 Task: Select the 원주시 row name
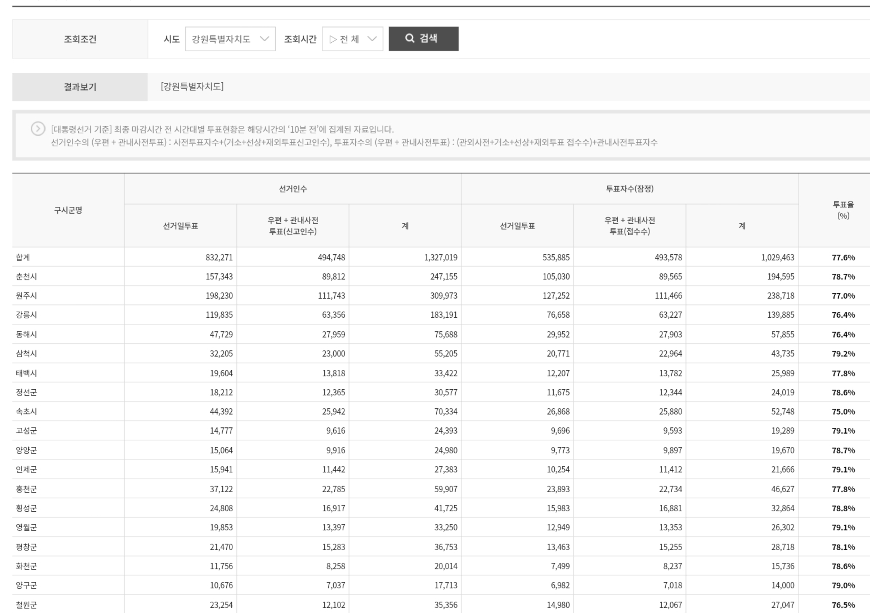tap(27, 296)
